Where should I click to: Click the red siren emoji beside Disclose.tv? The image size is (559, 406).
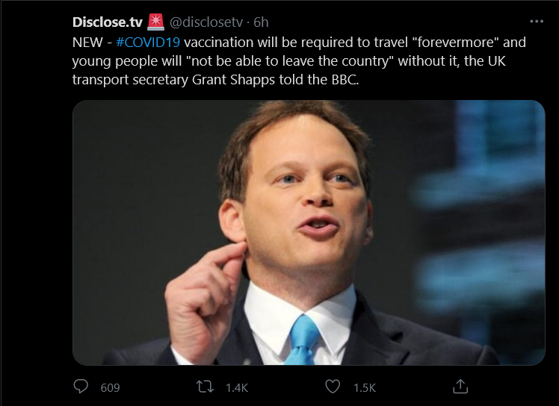point(156,21)
